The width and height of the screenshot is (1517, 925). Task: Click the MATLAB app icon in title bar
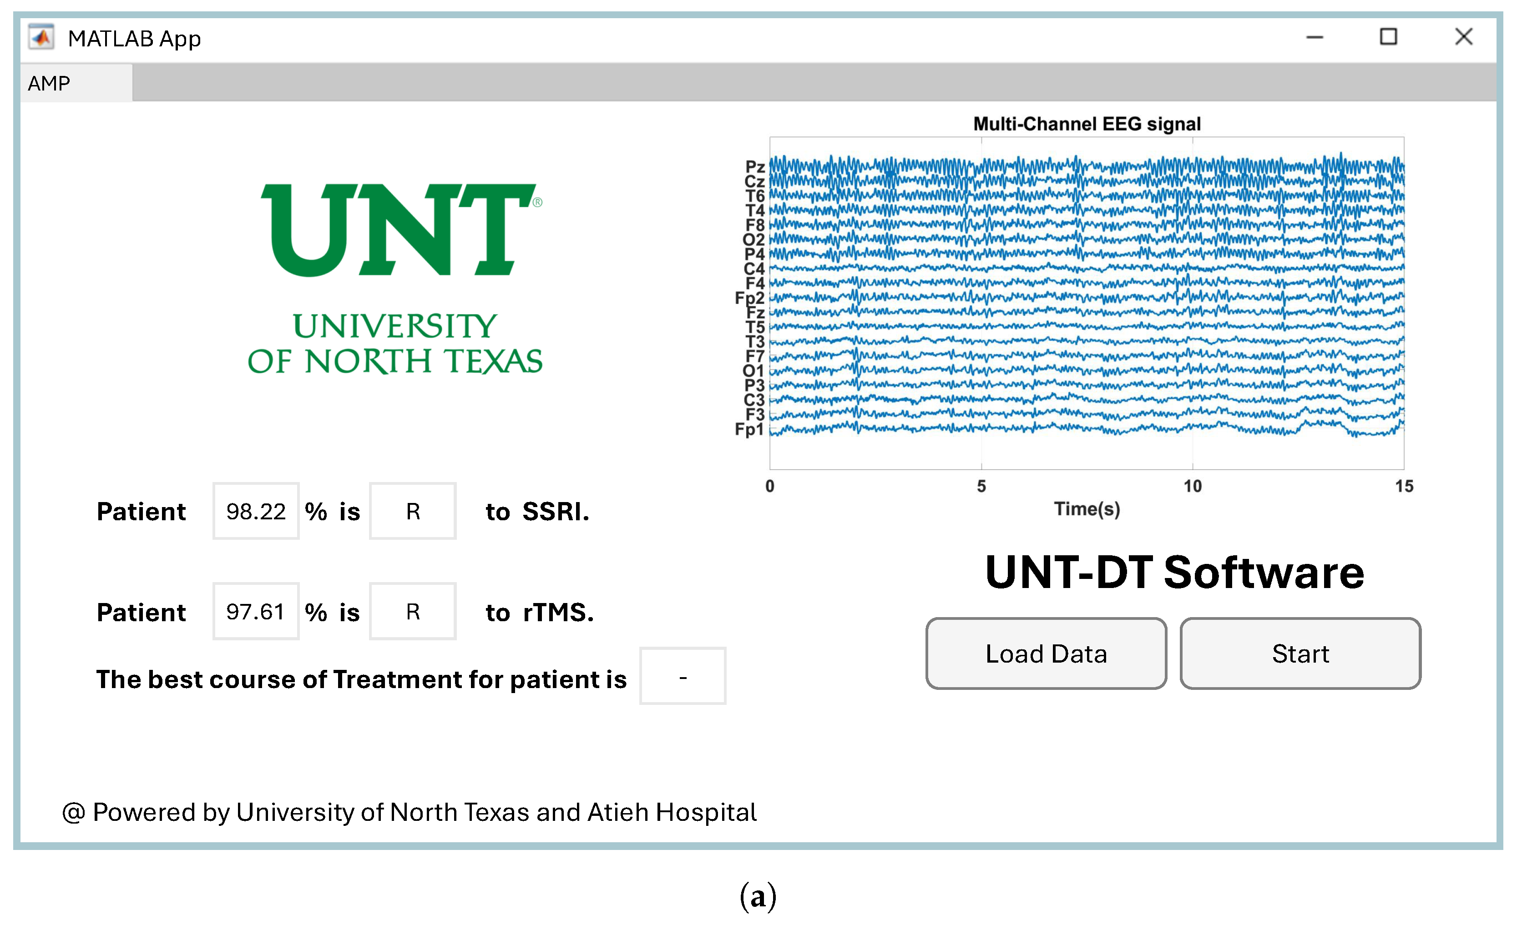tap(41, 38)
